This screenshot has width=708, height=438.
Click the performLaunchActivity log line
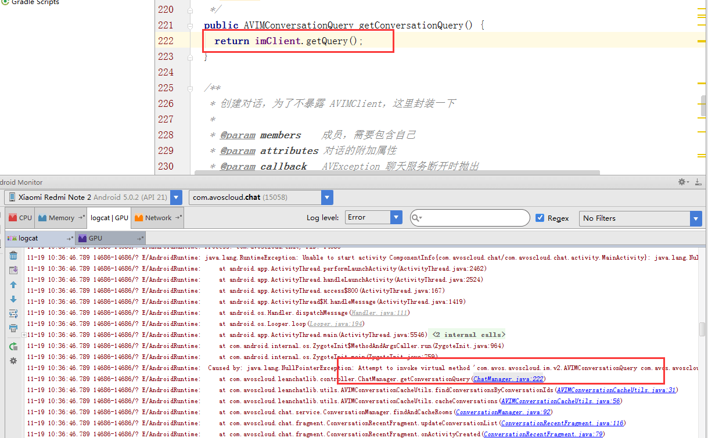(x=257, y=269)
